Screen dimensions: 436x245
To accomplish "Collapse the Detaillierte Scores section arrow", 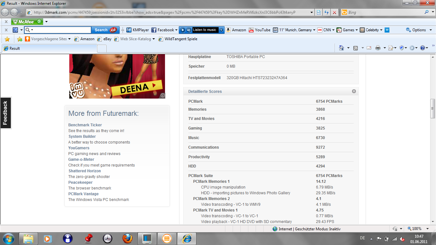I will [x=354, y=91].
